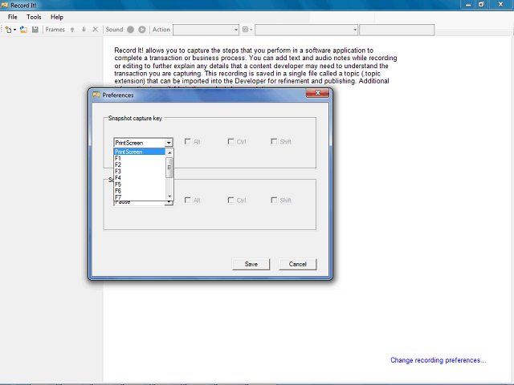Select F7 in the key list
The image size is (514, 385).
tap(139, 197)
